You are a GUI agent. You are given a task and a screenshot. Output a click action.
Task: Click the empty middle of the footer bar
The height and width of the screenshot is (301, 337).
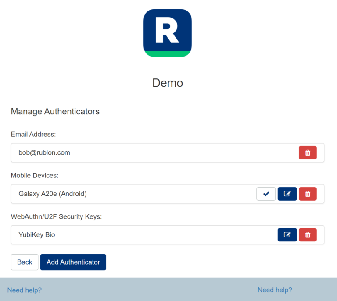[149, 290]
